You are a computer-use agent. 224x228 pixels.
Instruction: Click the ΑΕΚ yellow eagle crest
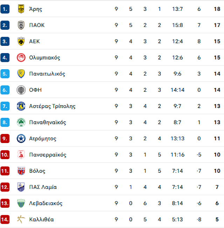coord(21,42)
